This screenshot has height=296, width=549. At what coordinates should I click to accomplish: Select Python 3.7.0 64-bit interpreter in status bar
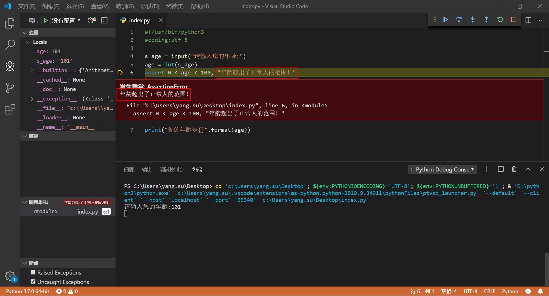point(28,291)
